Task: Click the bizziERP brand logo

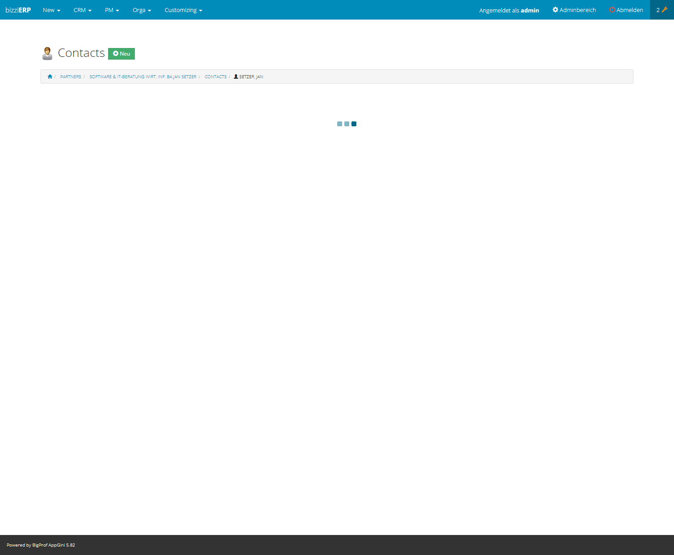Action: 18,10
